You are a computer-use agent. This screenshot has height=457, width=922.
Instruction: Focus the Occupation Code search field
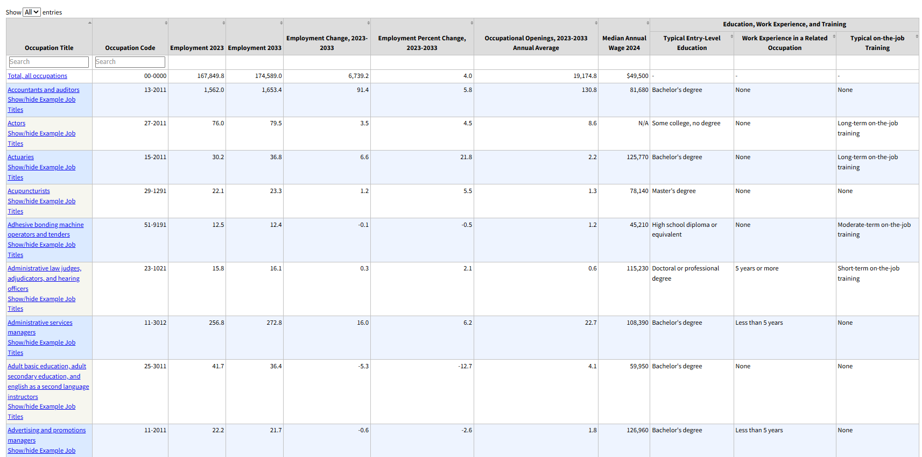click(x=130, y=62)
